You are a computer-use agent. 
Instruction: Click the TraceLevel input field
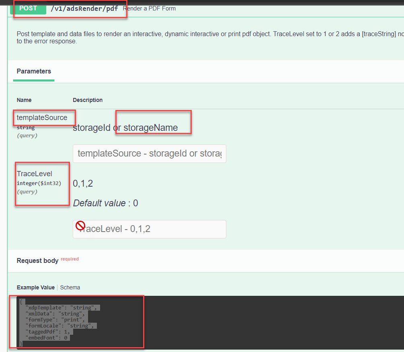point(150,229)
